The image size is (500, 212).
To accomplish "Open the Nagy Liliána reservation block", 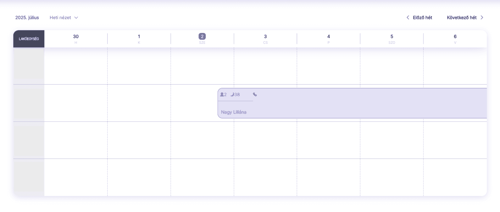I will pyautogui.click(x=352, y=103).
